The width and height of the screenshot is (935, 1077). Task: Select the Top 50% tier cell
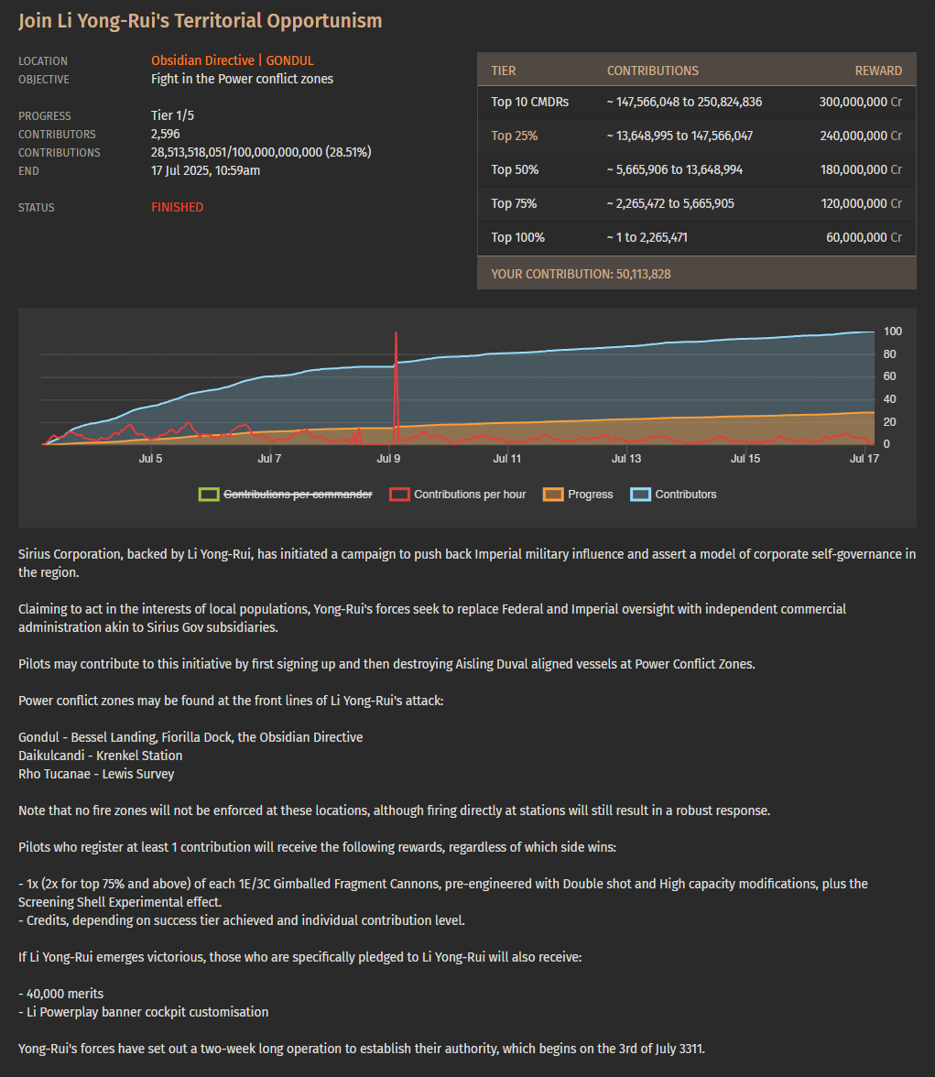(x=515, y=169)
